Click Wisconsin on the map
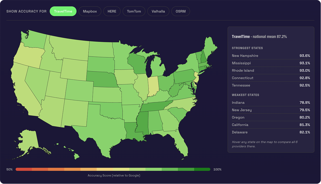The width and height of the screenshot is (321, 184). pos(137,64)
